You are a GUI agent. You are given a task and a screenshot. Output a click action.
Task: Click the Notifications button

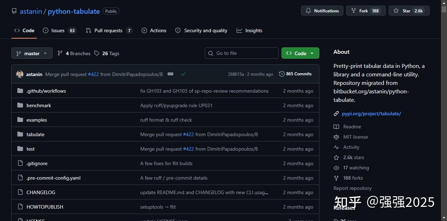(x=322, y=11)
